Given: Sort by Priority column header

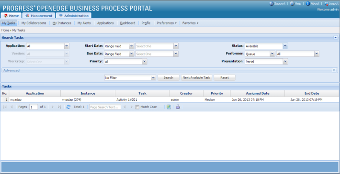Looking at the screenshot, I should (217, 94).
